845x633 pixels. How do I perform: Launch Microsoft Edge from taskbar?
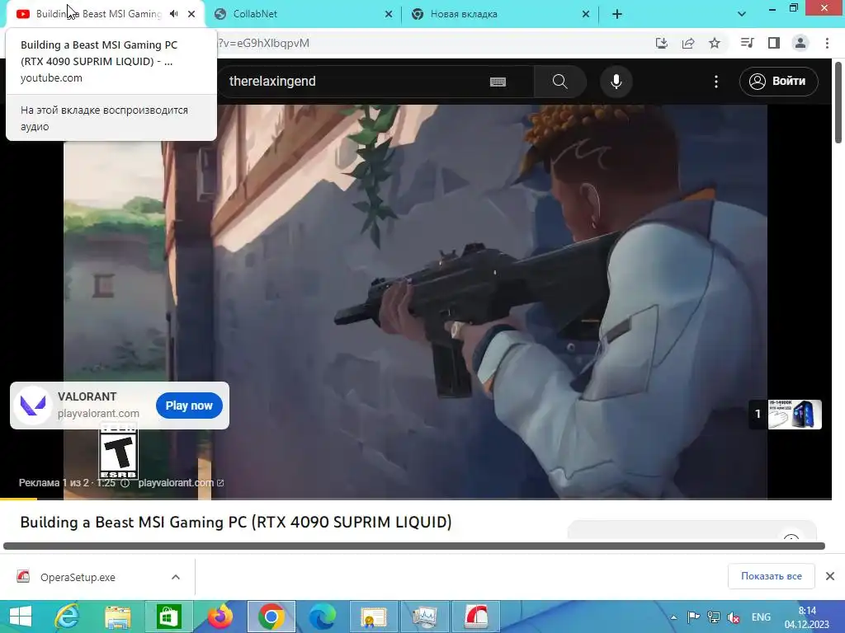click(x=323, y=617)
